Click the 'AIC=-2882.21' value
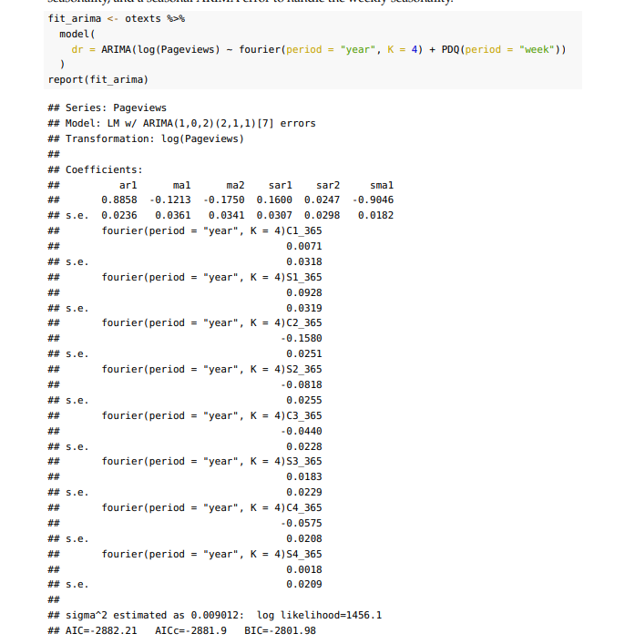625x644 pixels. coord(101,631)
